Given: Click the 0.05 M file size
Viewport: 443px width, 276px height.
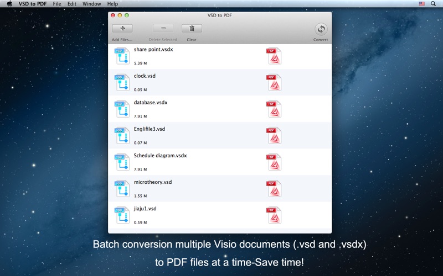Looking at the screenshot, I should (141, 90).
